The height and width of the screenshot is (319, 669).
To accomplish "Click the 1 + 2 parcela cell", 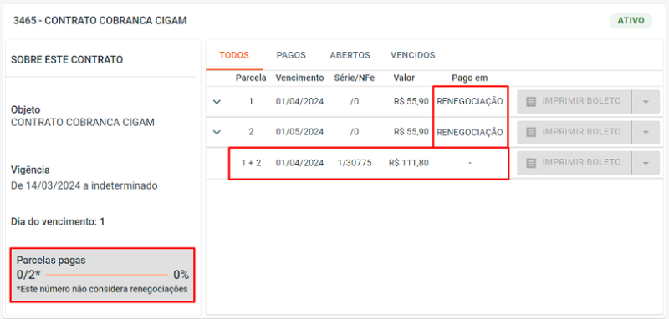I will click(x=251, y=163).
